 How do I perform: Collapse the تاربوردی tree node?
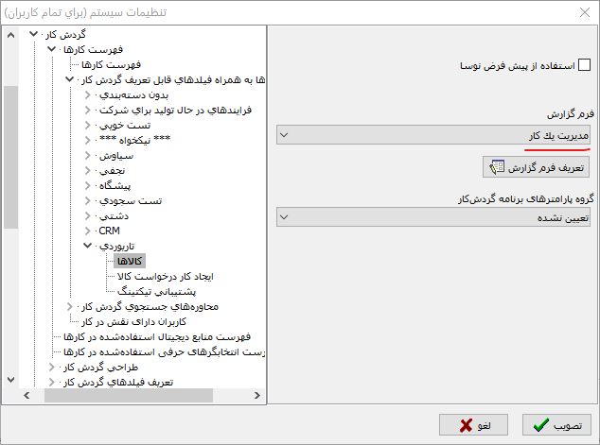(x=88, y=246)
